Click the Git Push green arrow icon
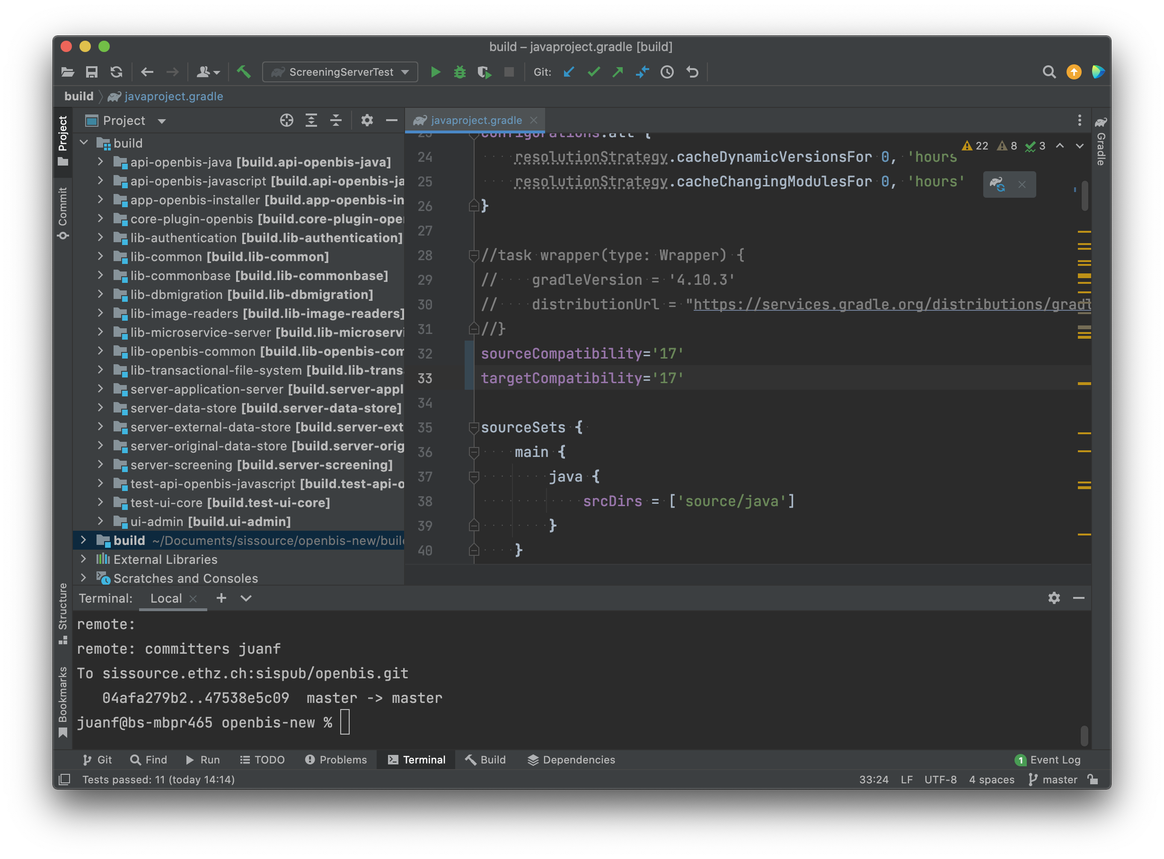Image resolution: width=1164 pixels, height=859 pixels. [x=618, y=72]
